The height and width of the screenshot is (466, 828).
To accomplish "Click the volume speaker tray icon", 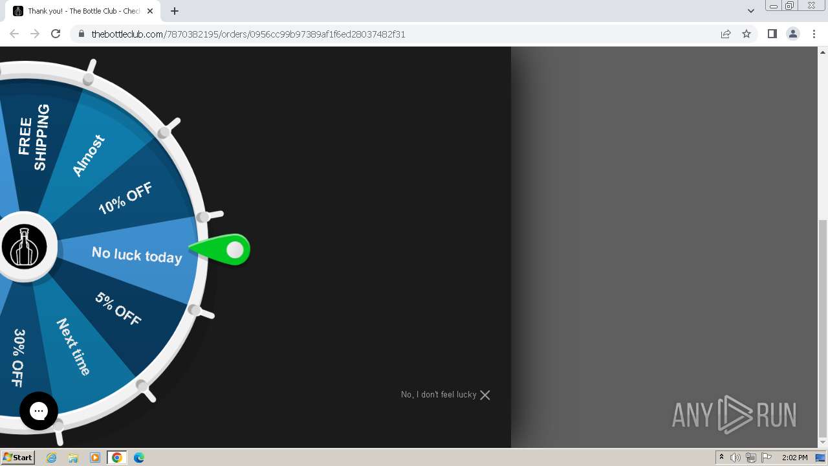I will pos(735,458).
